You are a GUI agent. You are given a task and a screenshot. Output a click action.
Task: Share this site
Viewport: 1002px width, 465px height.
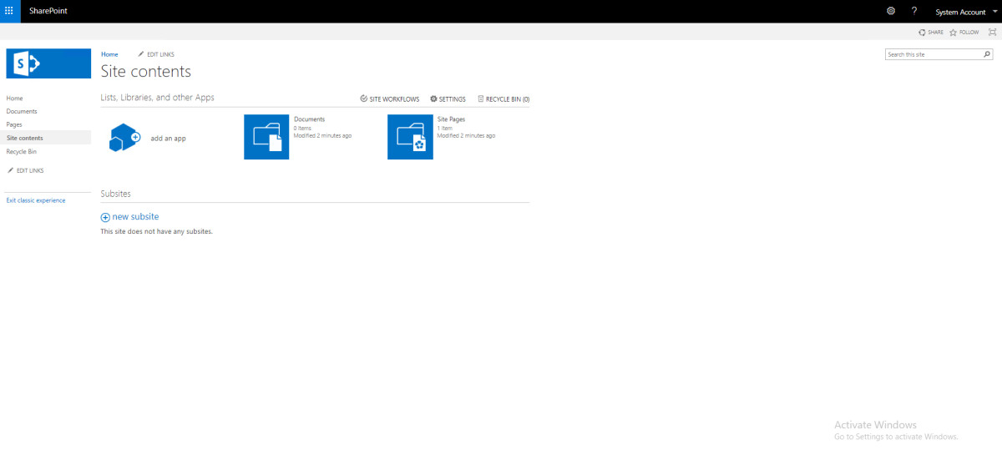[x=931, y=33]
